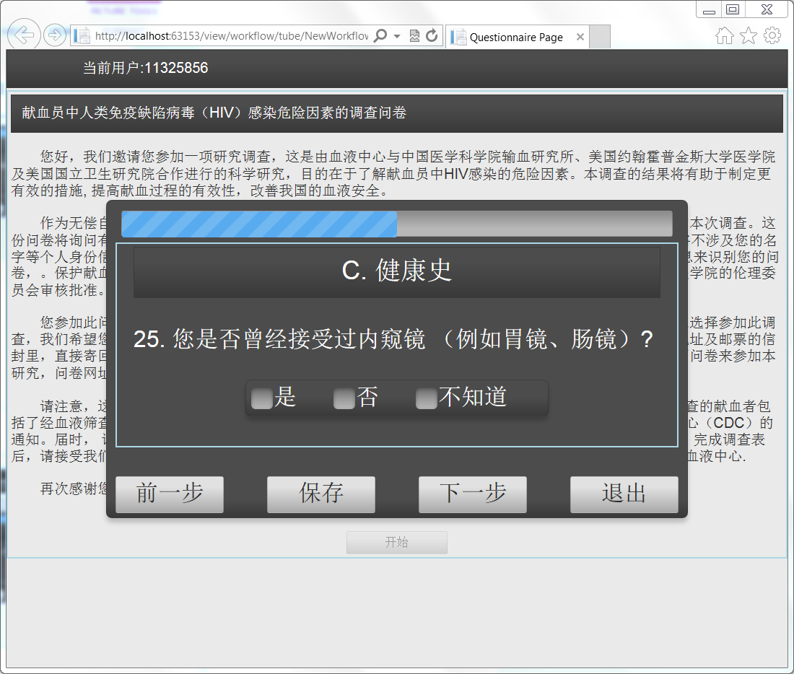Click the 保存 button

tap(321, 494)
